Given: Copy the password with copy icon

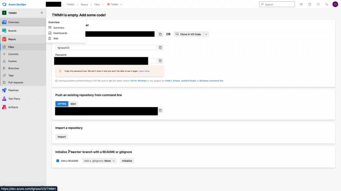Looking at the screenshot, I should [161, 61].
